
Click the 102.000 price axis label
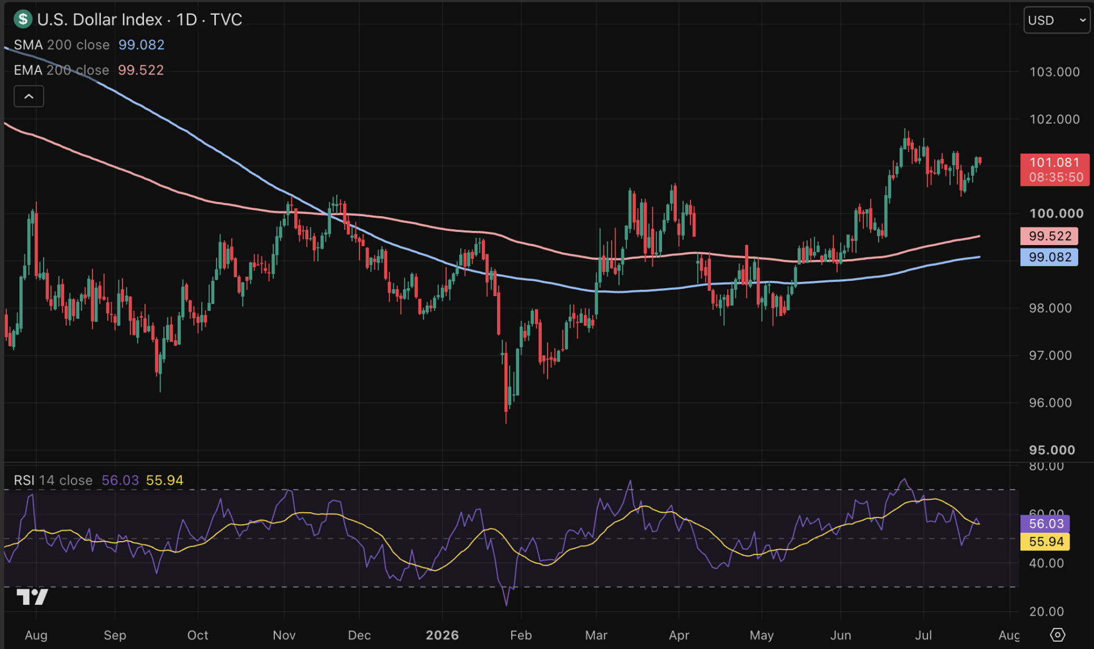(1055, 119)
